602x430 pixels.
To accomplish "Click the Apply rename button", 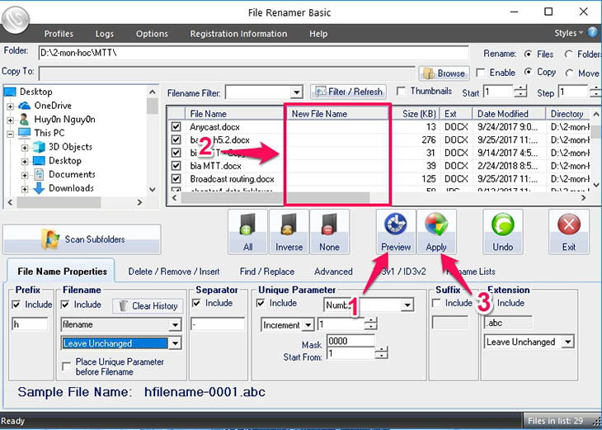I will click(436, 232).
